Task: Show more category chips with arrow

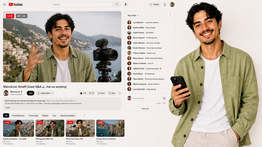Action: point(84,115)
